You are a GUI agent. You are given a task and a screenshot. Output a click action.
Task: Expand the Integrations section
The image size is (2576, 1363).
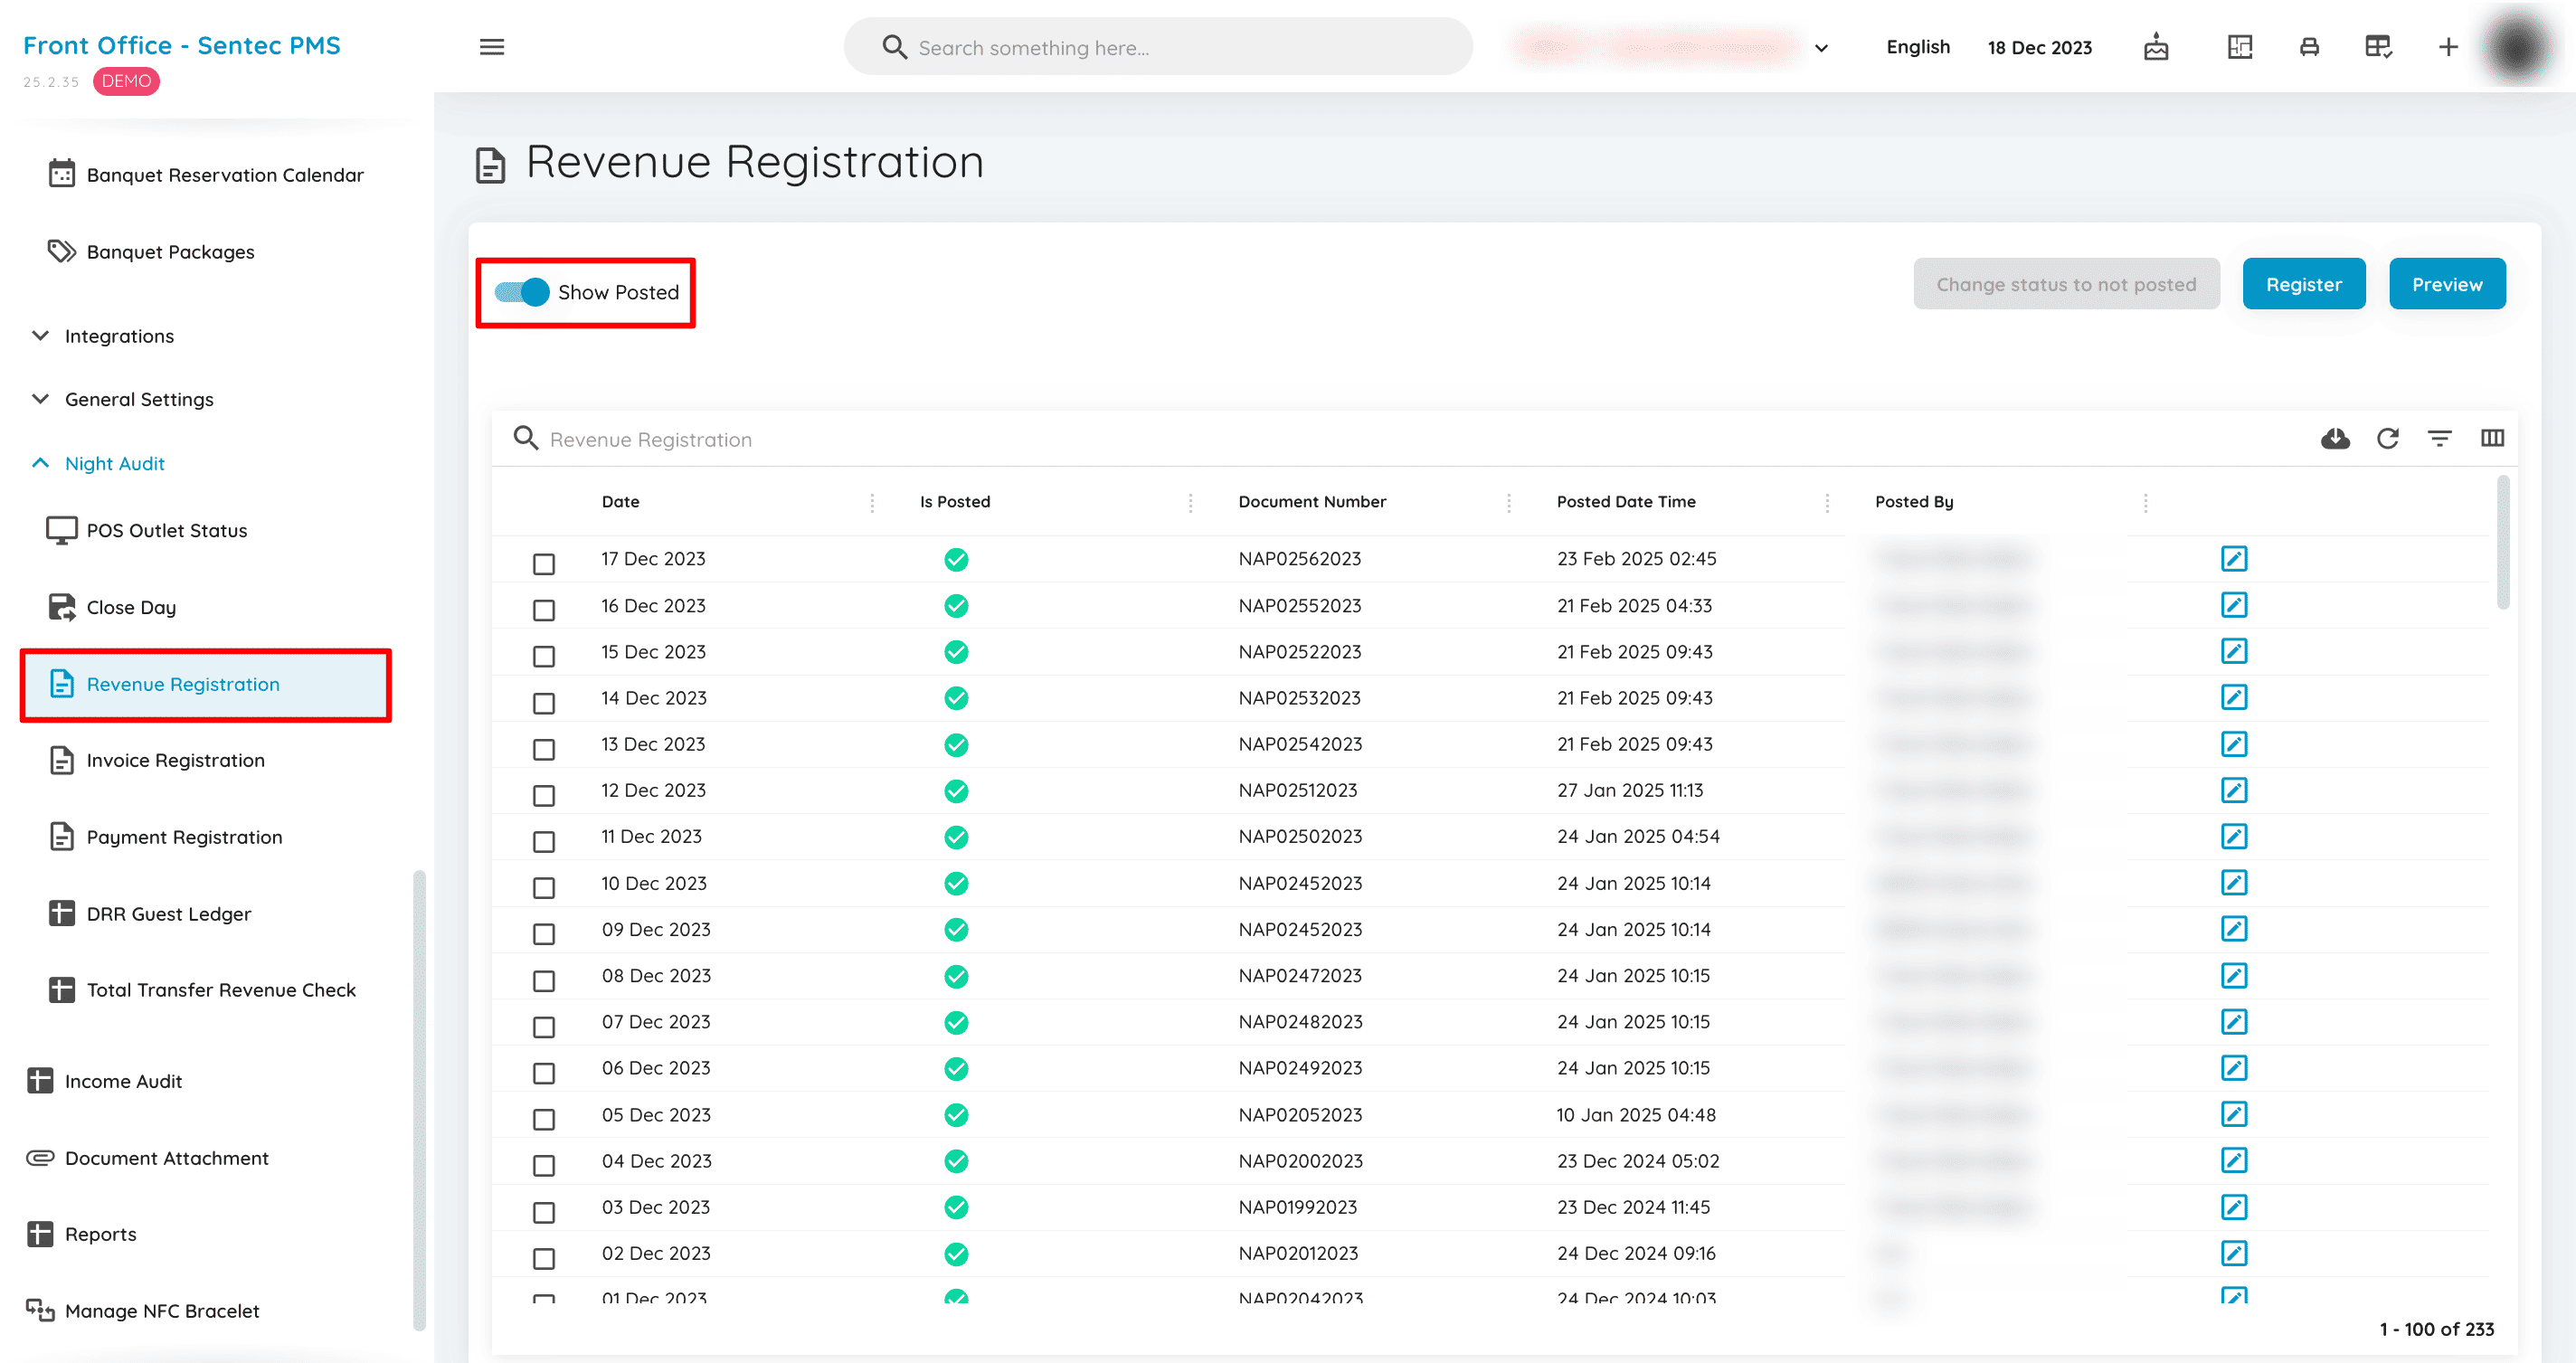103,336
